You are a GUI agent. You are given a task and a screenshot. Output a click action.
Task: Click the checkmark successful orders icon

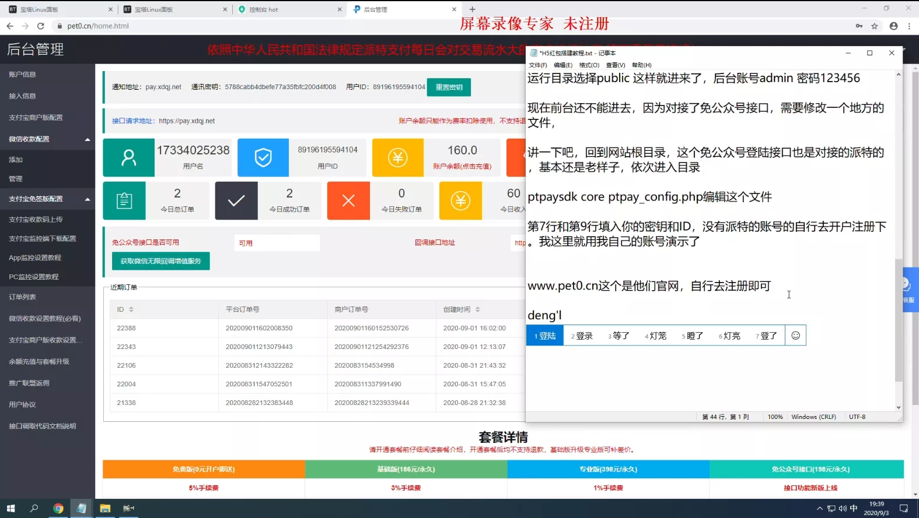point(236,200)
